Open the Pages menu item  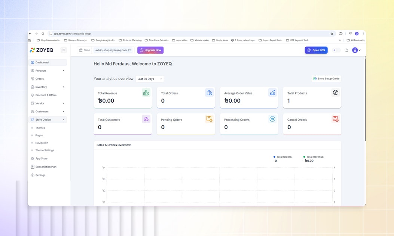click(39, 135)
